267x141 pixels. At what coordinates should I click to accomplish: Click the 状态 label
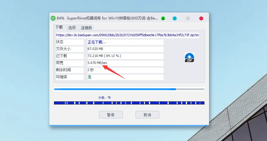[60, 42]
